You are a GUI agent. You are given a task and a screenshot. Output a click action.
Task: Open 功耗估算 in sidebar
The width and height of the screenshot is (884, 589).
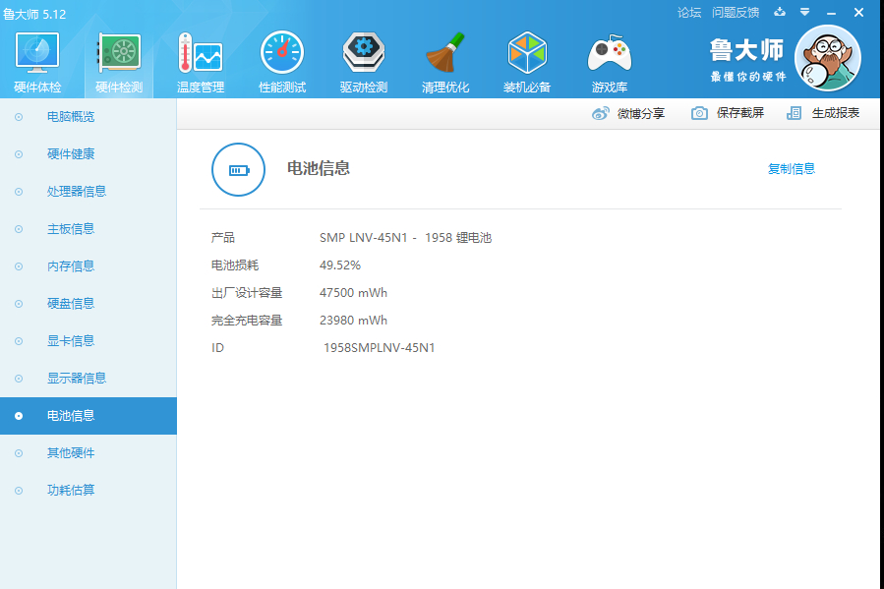(88, 491)
